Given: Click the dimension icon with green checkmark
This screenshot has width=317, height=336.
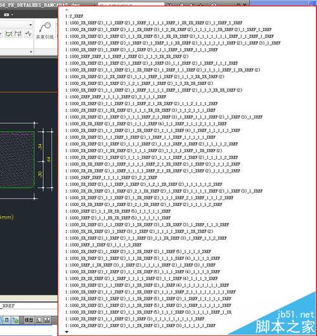Looking at the screenshot, I should [8, 34].
